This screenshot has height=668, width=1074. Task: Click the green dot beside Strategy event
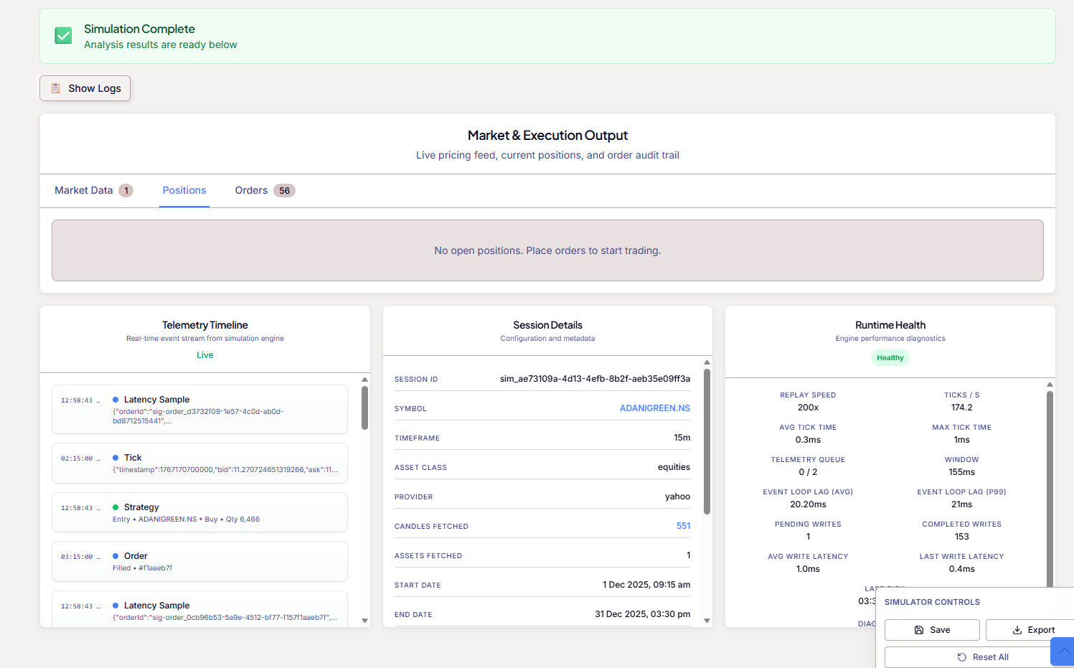coord(116,507)
